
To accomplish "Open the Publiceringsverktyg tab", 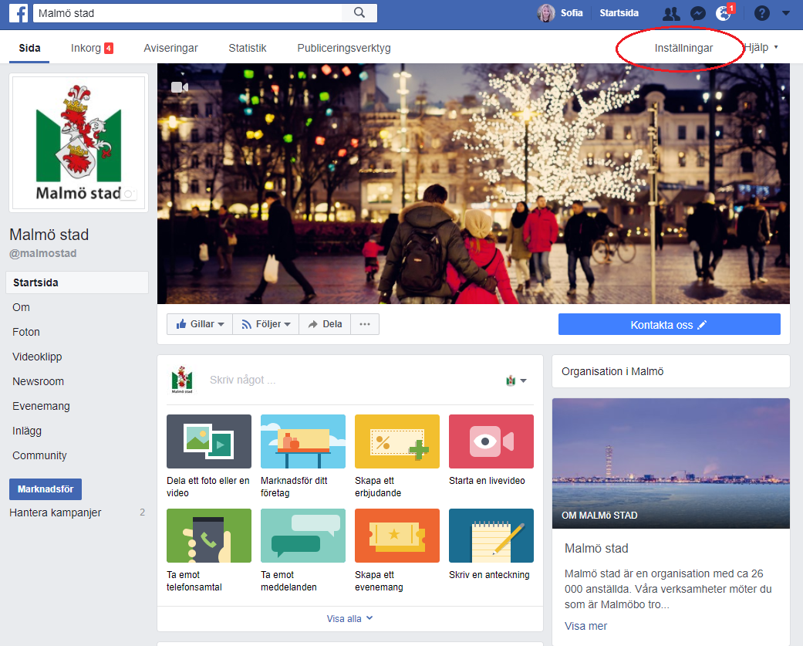I will [343, 48].
